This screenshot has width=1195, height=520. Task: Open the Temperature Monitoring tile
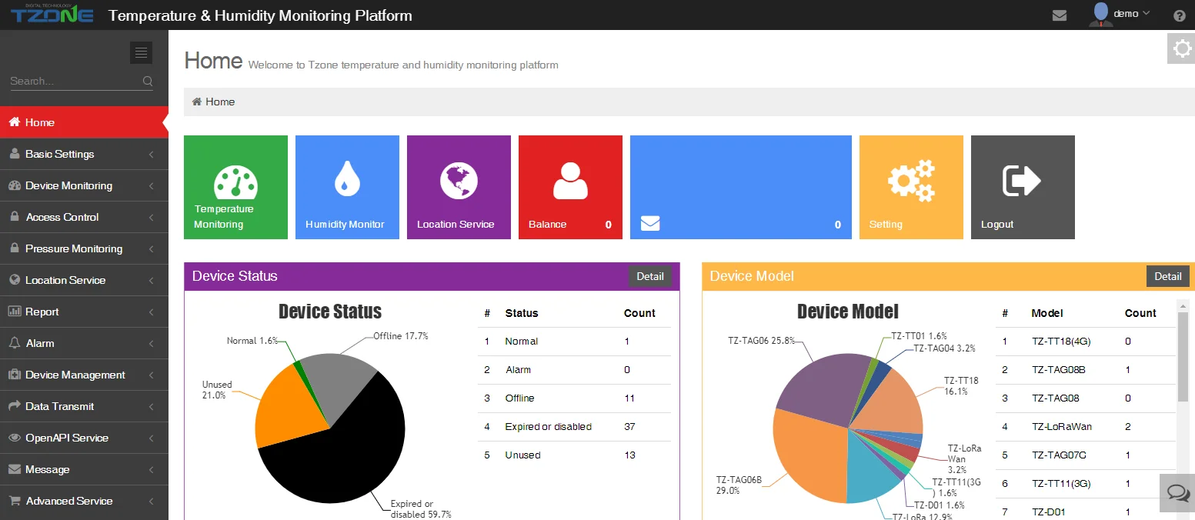[x=235, y=187]
